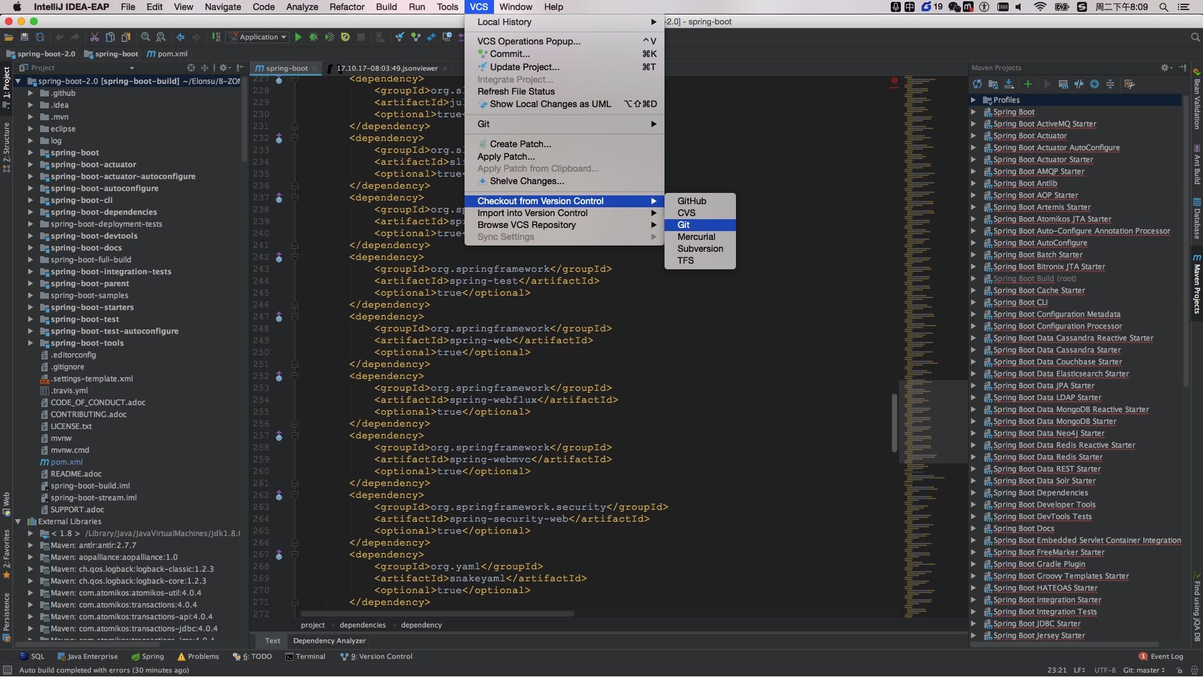
Task: Select pom.xml in the project tree
Action: (66, 462)
